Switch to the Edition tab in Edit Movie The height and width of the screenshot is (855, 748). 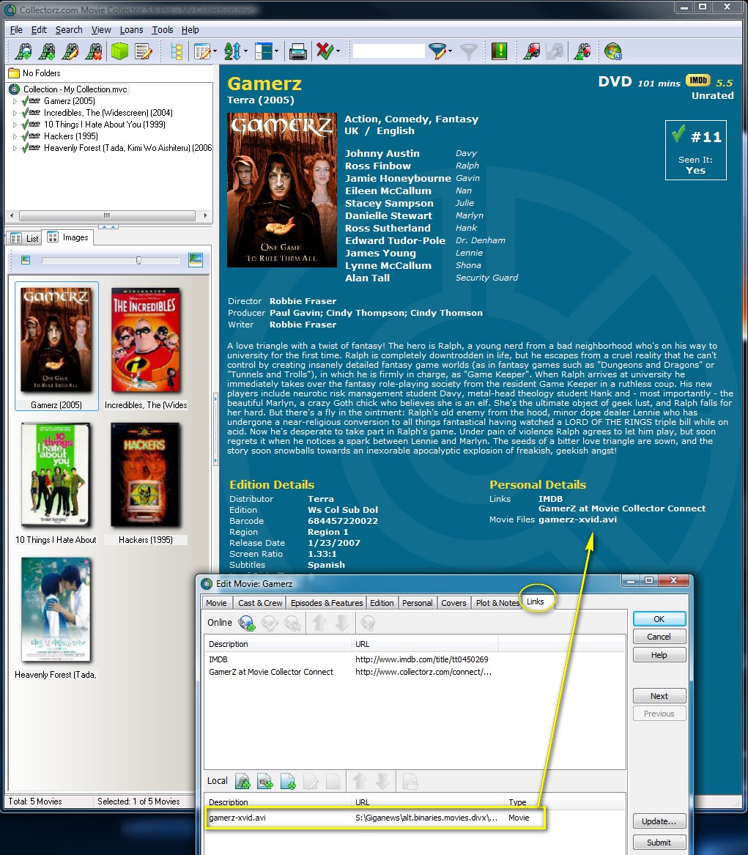(x=382, y=602)
